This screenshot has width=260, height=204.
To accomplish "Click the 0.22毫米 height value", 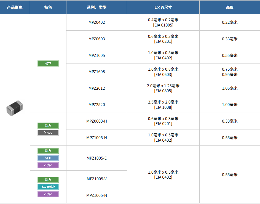I will 230,22.
